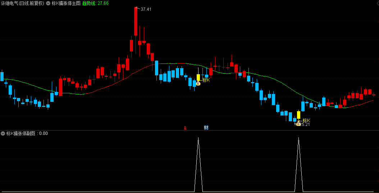Select the yellow 标K candlestick near the low

point(298,115)
